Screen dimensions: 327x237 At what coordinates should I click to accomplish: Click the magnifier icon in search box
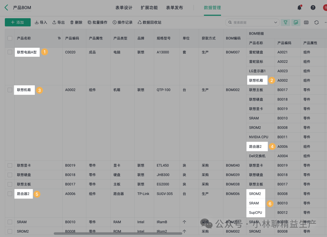coord(230,22)
